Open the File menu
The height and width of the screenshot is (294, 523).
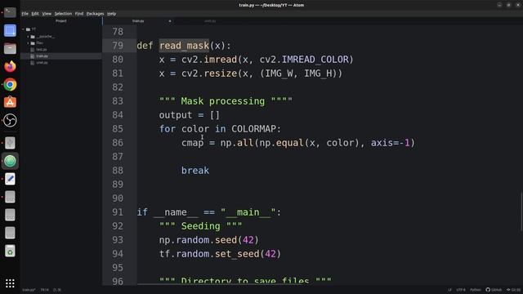[x=25, y=14]
